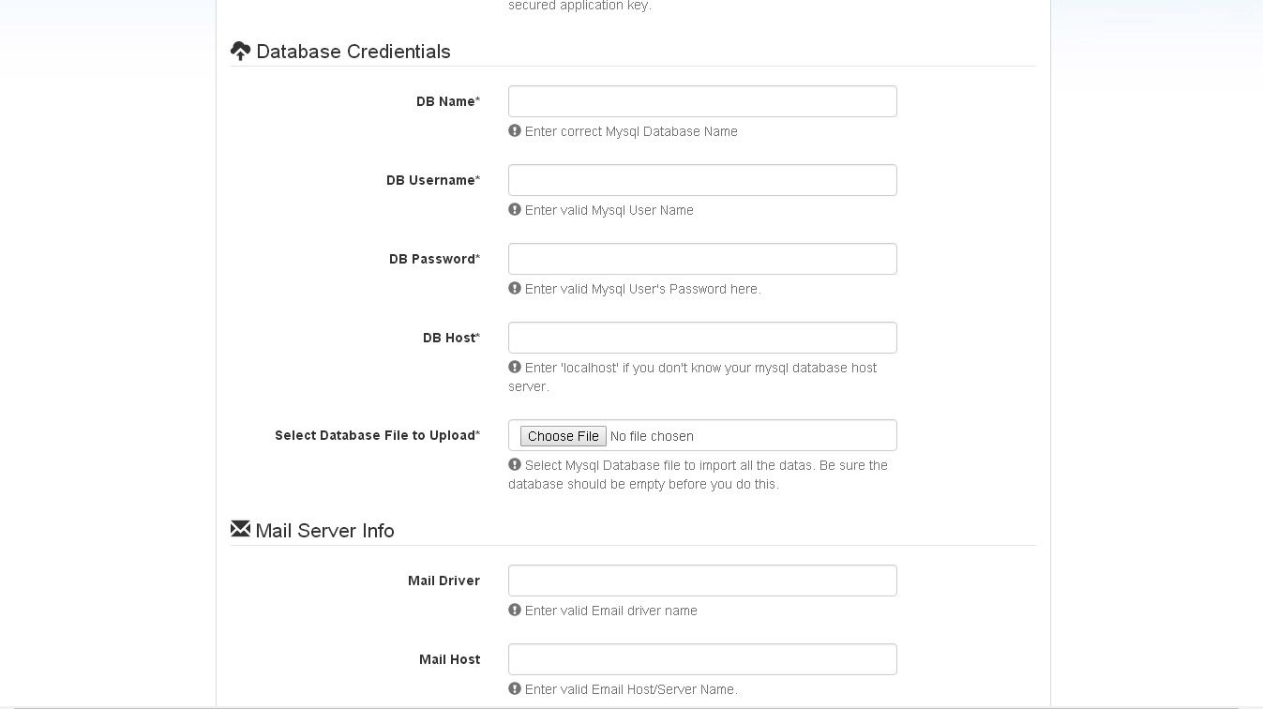Click the 'Select Database File to Upload' label
Screen dimensions: 1263x709
click(x=377, y=435)
